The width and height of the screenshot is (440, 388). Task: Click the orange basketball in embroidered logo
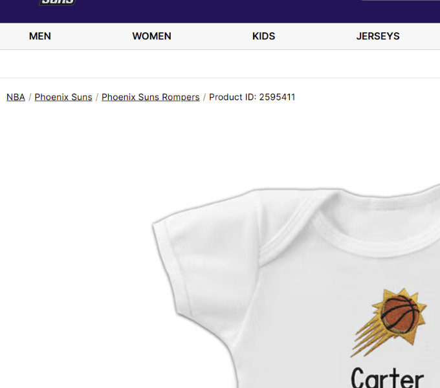[401, 313]
